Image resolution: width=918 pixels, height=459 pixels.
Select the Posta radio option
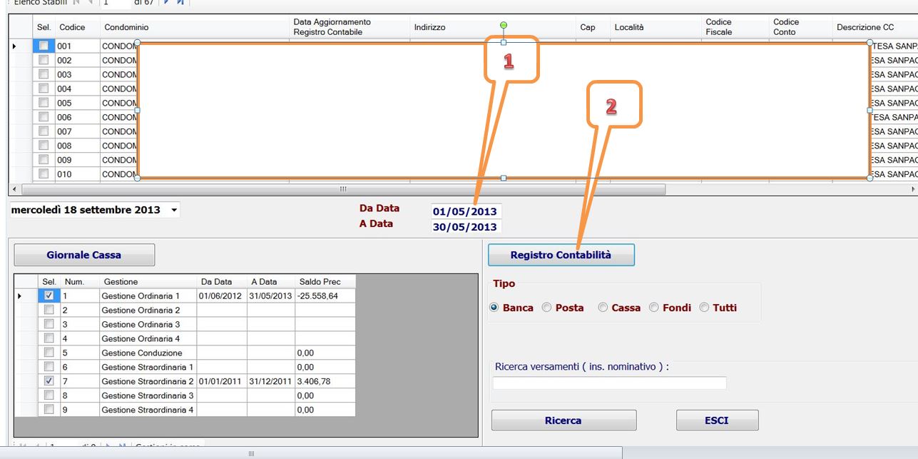(547, 308)
